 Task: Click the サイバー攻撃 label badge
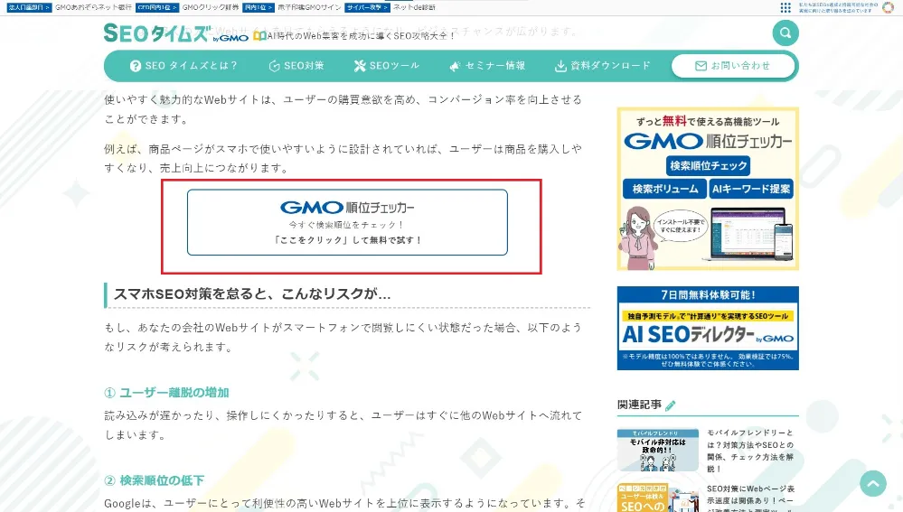click(367, 7)
